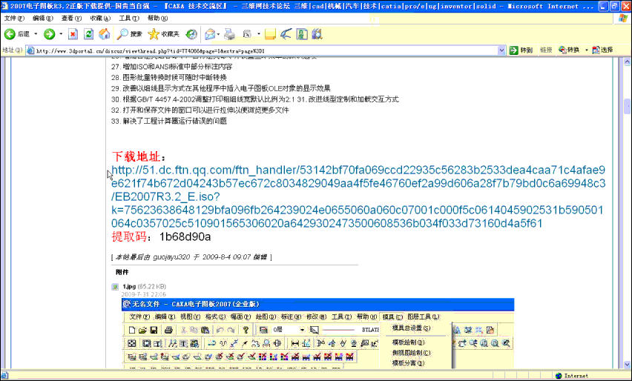Click the Internet zone globe in status bar
The height and width of the screenshot is (381, 632).
click(559, 376)
